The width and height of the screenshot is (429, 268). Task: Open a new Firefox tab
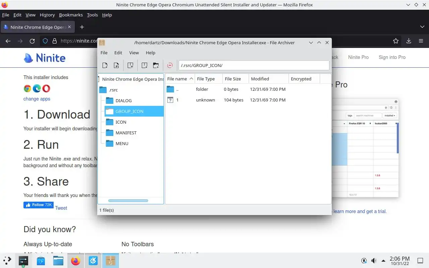[82, 27]
